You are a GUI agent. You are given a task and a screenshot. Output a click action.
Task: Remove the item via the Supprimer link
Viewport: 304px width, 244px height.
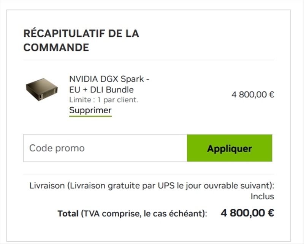(x=90, y=110)
